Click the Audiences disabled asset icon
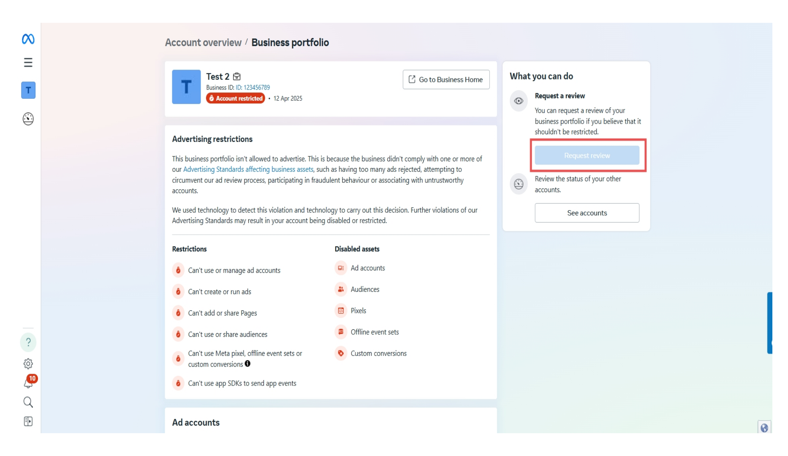Screen dimensions: 788x456 [340, 289]
